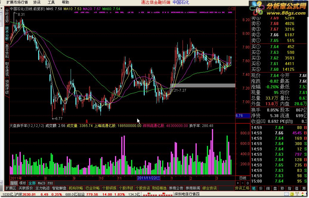Open the 扩展区 bottom tab
Image resolution: width=309 pixels, height=198 pixels.
(11, 188)
